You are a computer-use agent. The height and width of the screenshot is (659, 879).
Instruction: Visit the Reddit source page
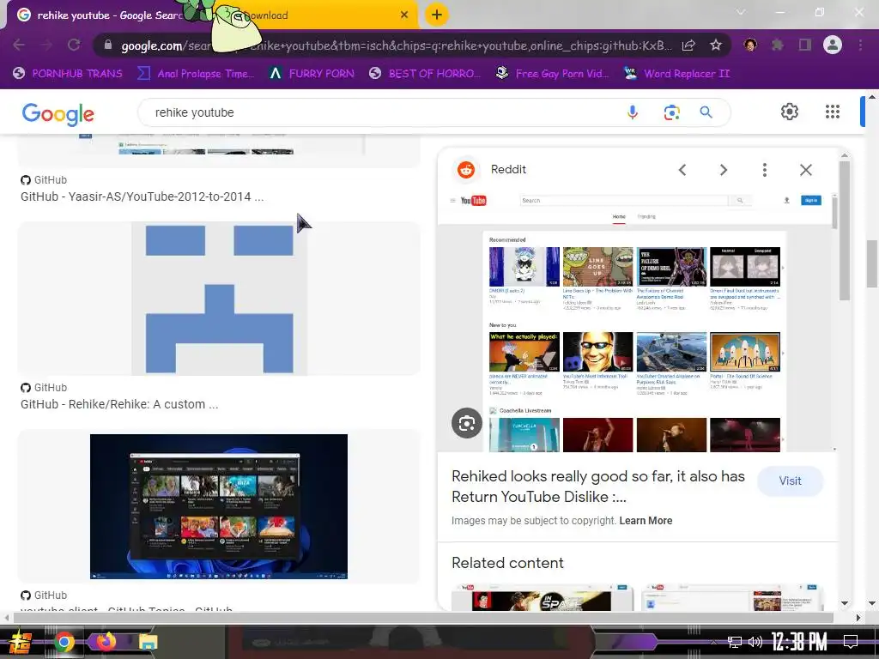790,481
